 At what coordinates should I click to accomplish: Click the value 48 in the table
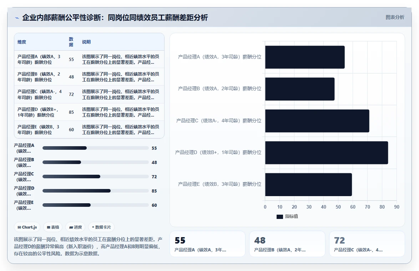click(x=71, y=77)
